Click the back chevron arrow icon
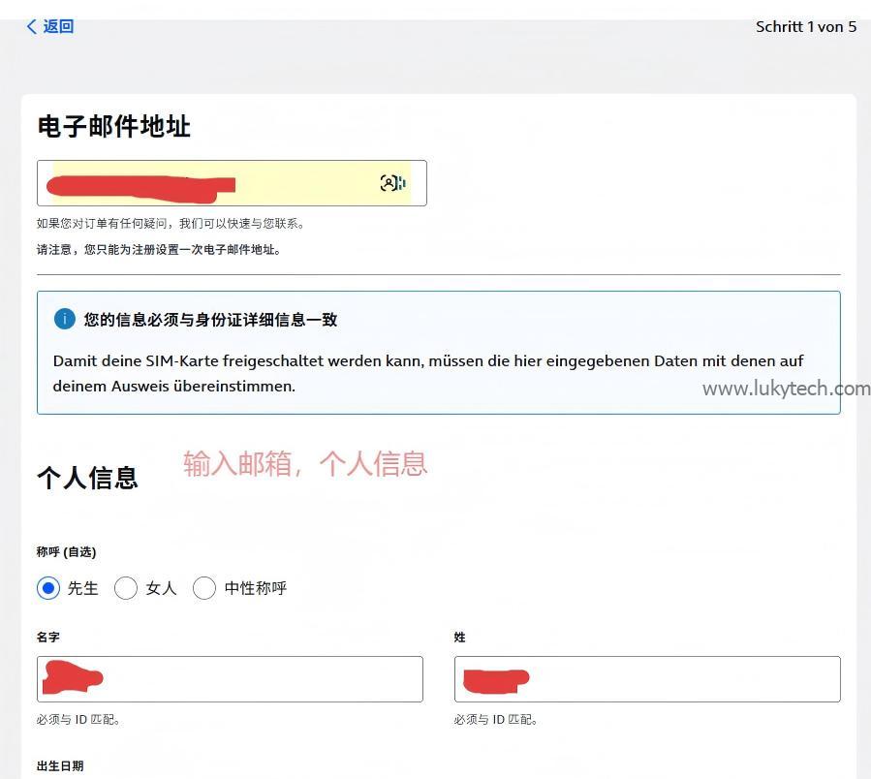Image resolution: width=871 pixels, height=779 pixels. [x=32, y=26]
